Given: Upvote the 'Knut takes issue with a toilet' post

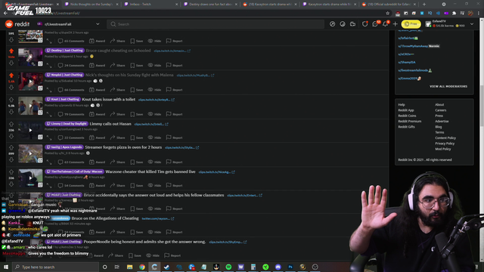Looking at the screenshot, I should [x=11, y=100].
